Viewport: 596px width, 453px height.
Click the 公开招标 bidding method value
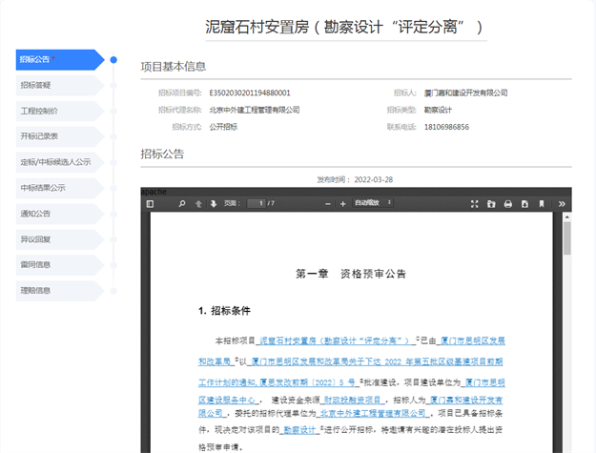223,127
